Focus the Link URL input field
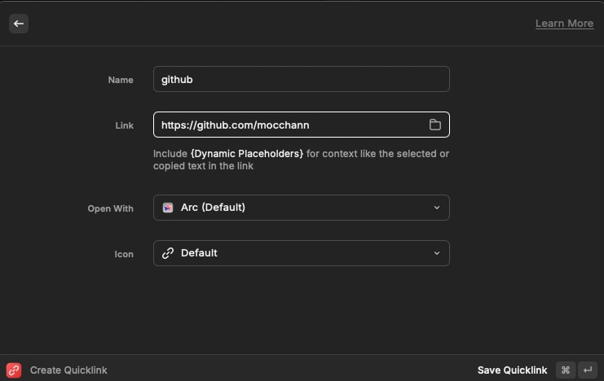The height and width of the screenshot is (381, 604). click(302, 125)
